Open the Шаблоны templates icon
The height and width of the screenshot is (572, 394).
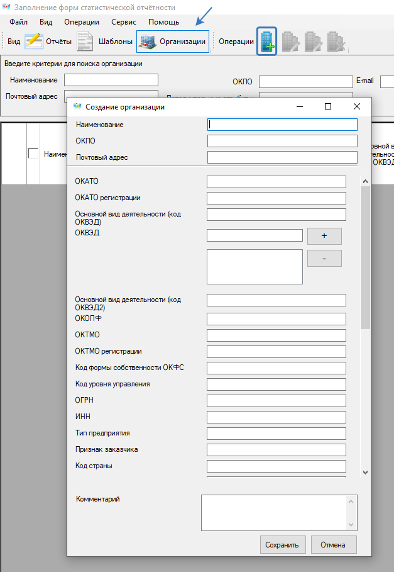click(85, 42)
